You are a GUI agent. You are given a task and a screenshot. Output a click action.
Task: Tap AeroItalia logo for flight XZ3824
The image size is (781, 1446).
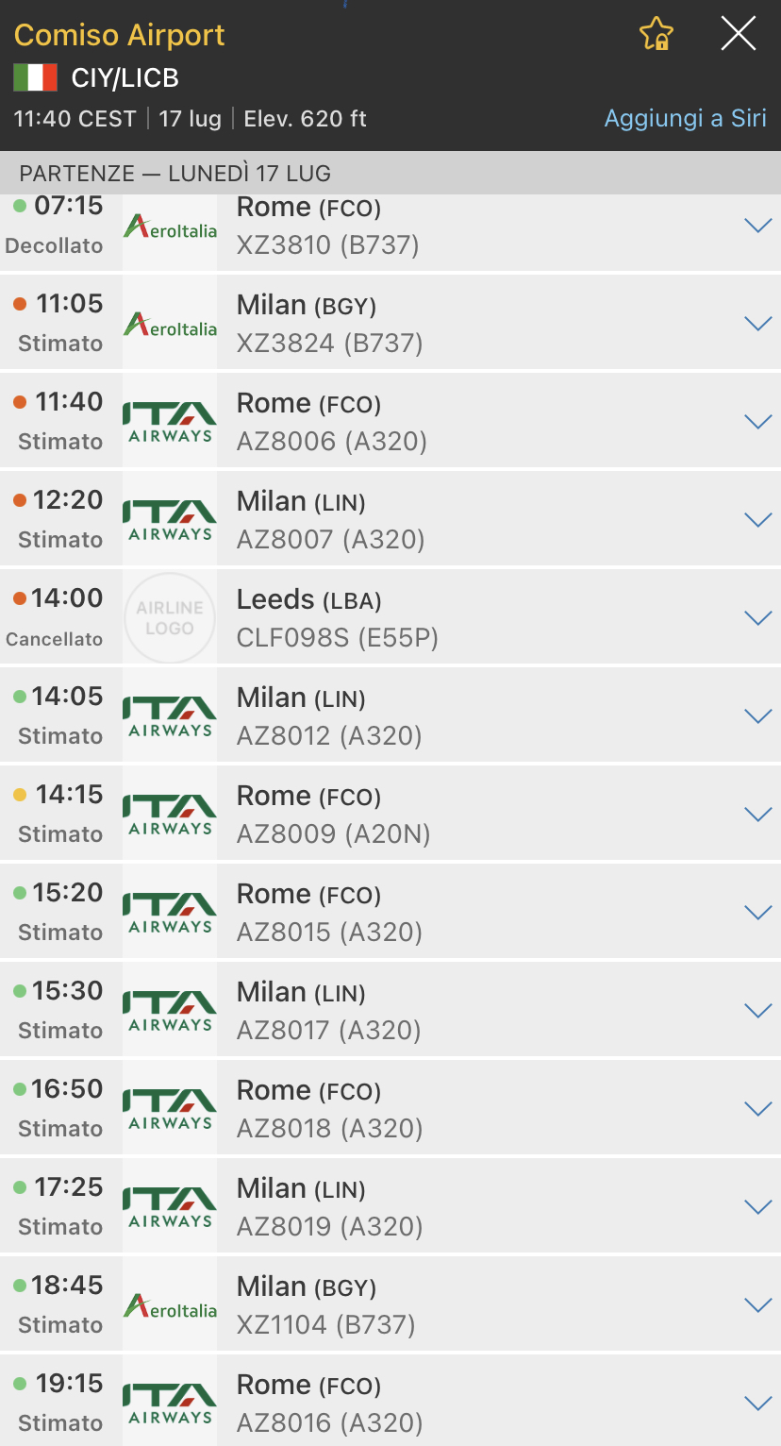coord(170,324)
